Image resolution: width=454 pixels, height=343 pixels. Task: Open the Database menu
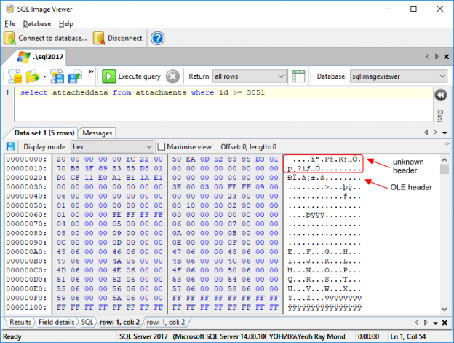(x=37, y=24)
